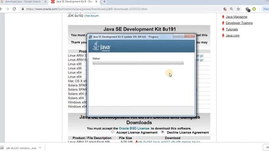
Task: Open the downloaded jdk-8u191-window...exe item
Action: 21,148
